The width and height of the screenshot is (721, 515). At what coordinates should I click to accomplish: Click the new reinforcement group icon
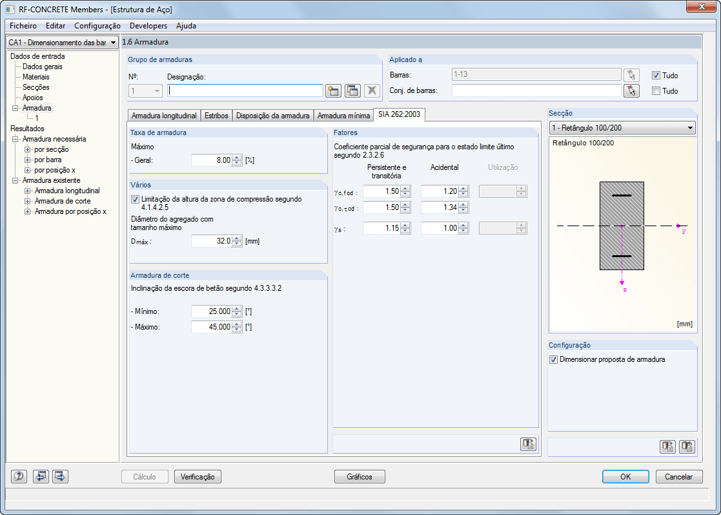[333, 90]
